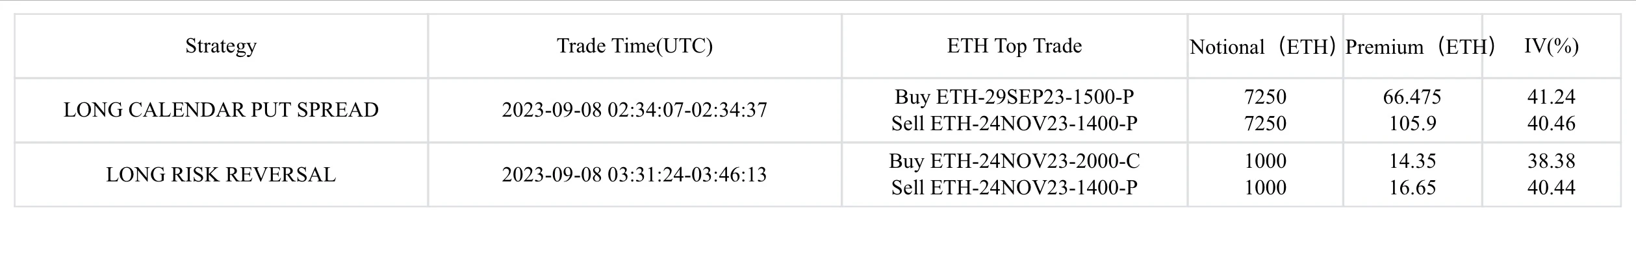Click the 38.38 IV value
1636x265 pixels.
pyautogui.click(x=1551, y=161)
